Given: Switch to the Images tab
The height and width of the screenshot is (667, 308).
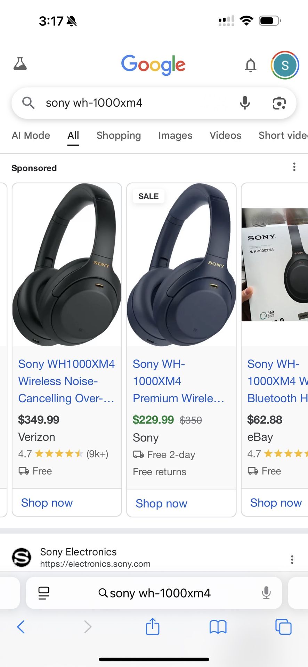Looking at the screenshot, I should click(175, 135).
